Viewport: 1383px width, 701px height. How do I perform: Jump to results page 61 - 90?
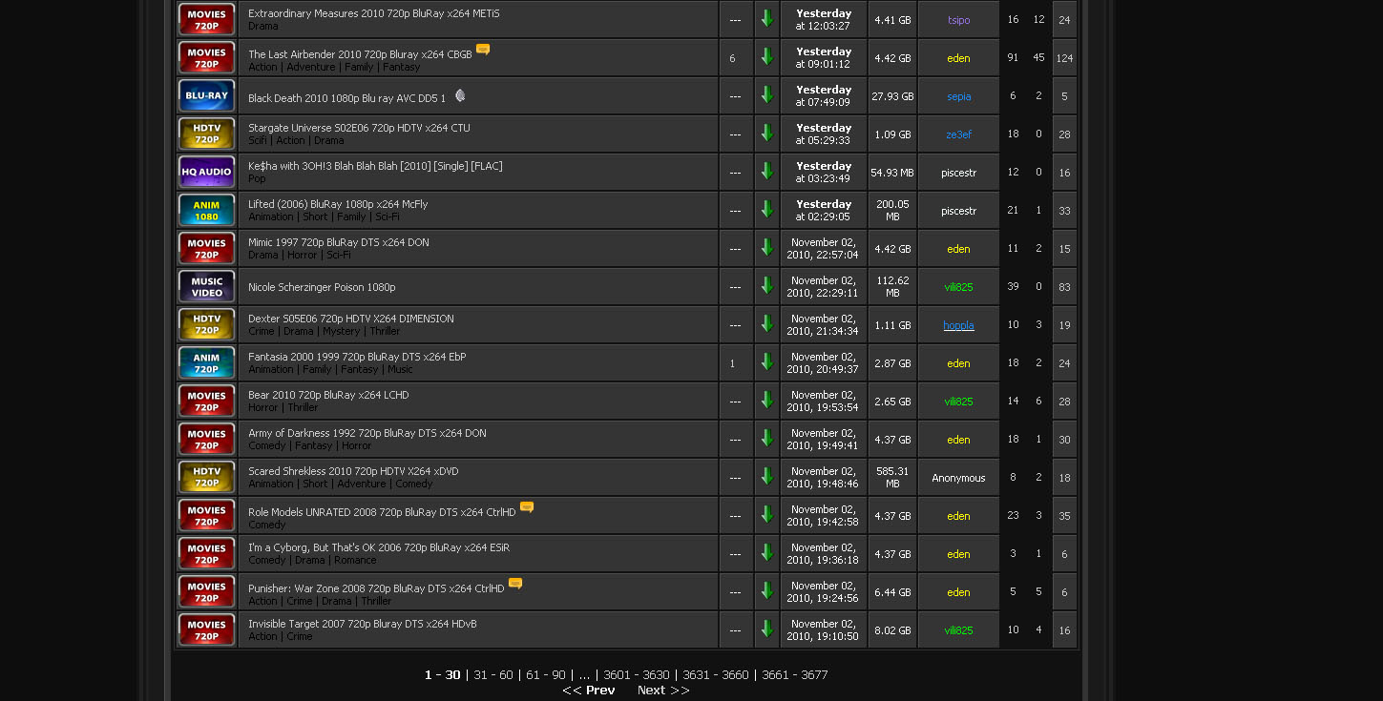546,675
